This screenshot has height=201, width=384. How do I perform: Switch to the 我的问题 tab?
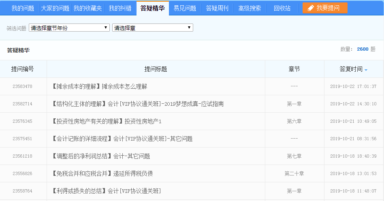(x=23, y=9)
